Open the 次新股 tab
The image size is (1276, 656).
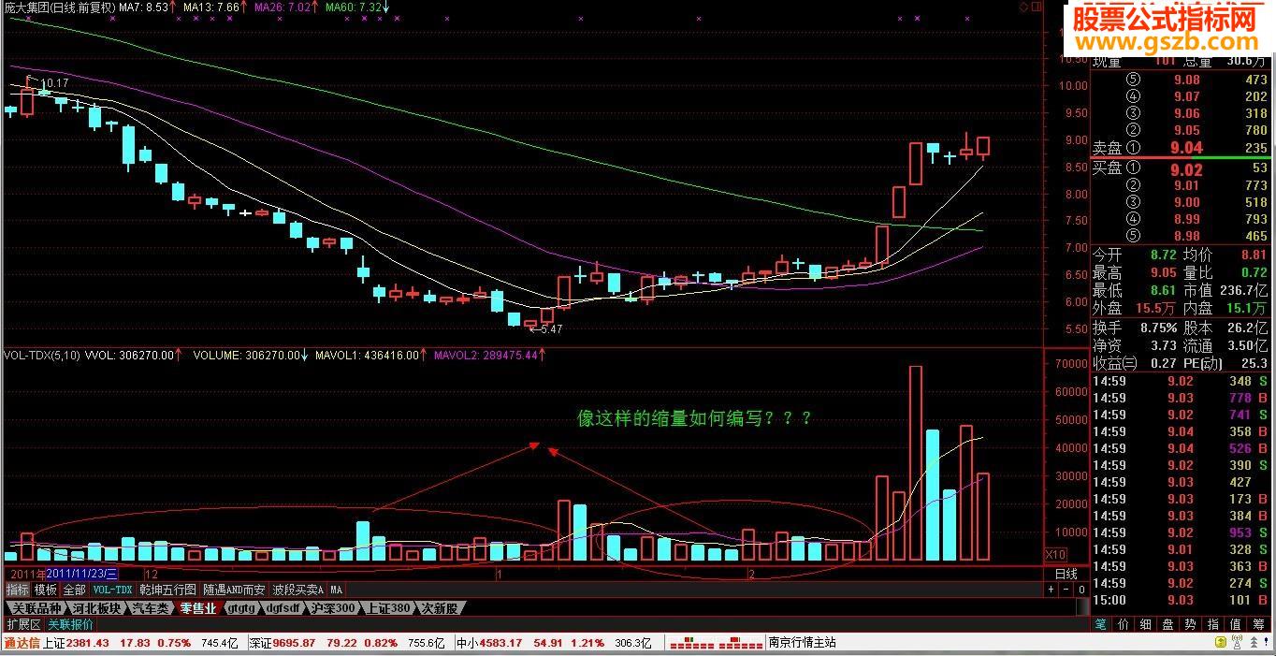click(x=439, y=608)
